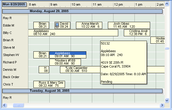This screenshot has width=172, height=110.
Task: Select the Anna Marsh 10:22 AM appointment
Action: [x=89, y=25]
